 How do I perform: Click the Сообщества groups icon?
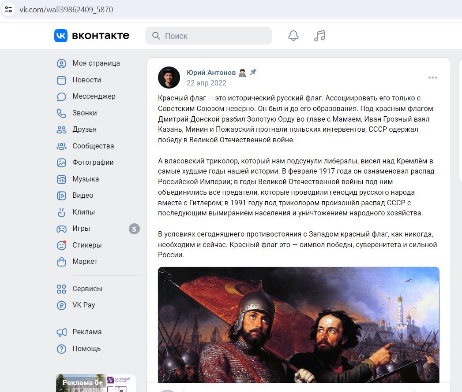(61, 146)
